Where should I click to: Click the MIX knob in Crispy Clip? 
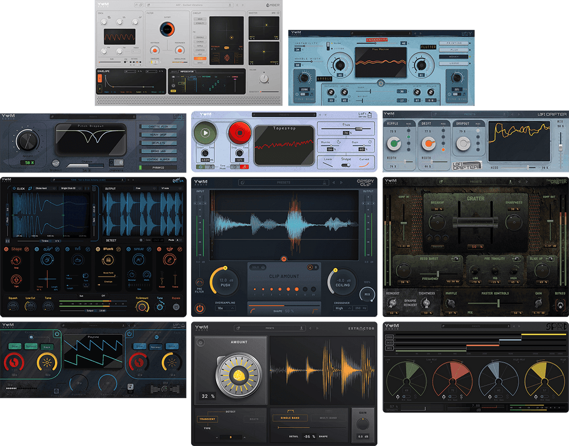coord(367,295)
